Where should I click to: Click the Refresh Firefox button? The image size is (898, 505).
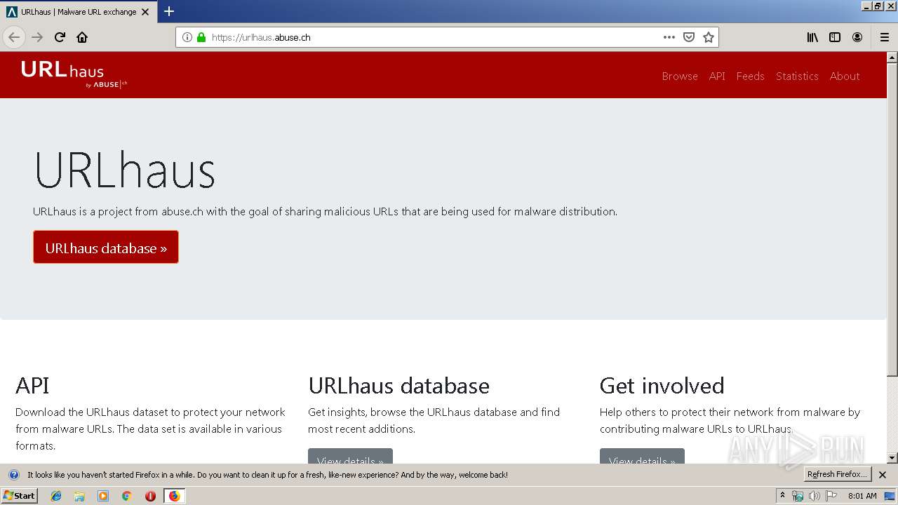(x=837, y=474)
